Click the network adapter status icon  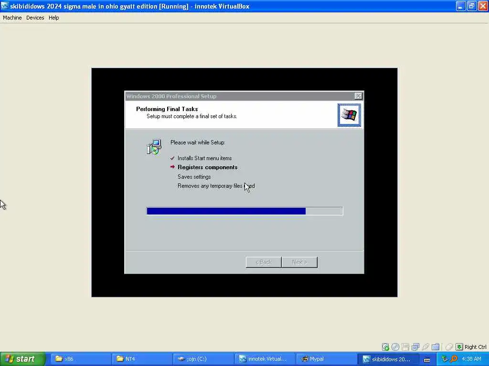[415, 347]
